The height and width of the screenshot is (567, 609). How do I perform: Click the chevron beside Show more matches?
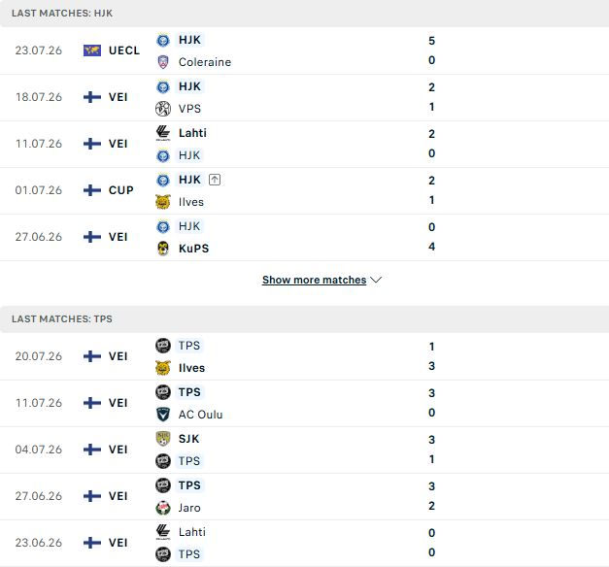(x=376, y=280)
